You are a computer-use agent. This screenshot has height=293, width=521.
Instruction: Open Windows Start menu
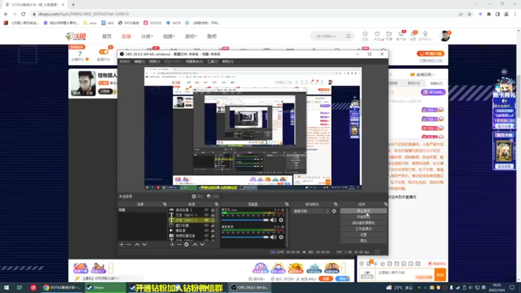pyautogui.click(x=7, y=288)
